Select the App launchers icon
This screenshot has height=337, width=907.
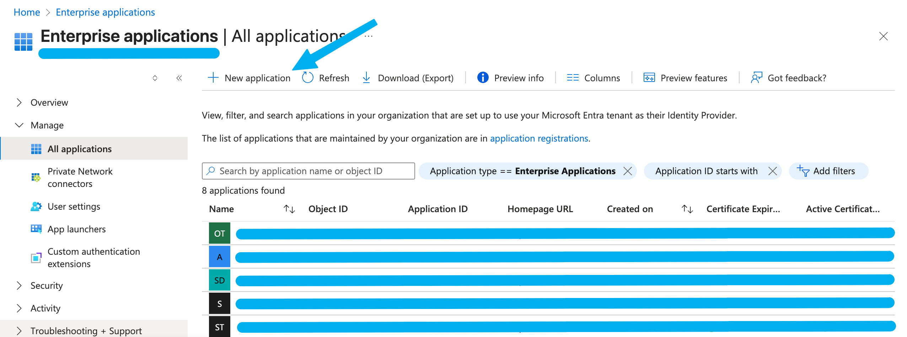coord(36,229)
